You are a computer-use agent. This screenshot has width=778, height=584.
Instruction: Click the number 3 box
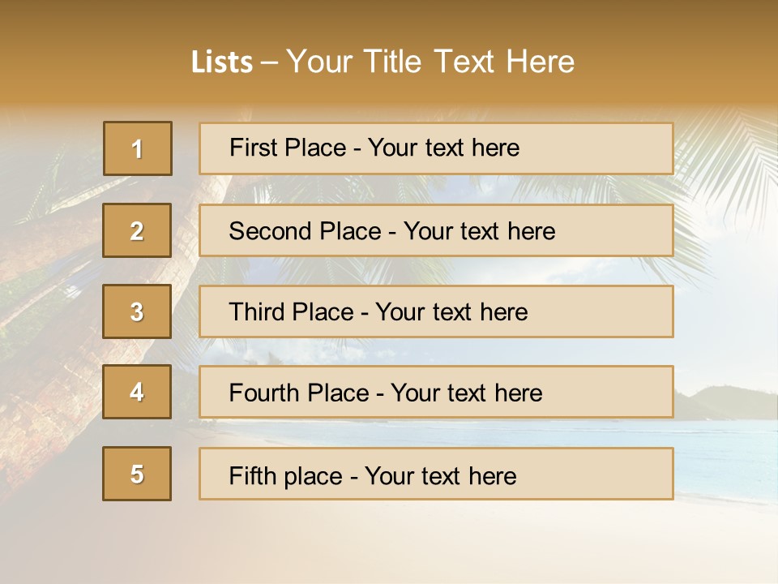tap(137, 311)
